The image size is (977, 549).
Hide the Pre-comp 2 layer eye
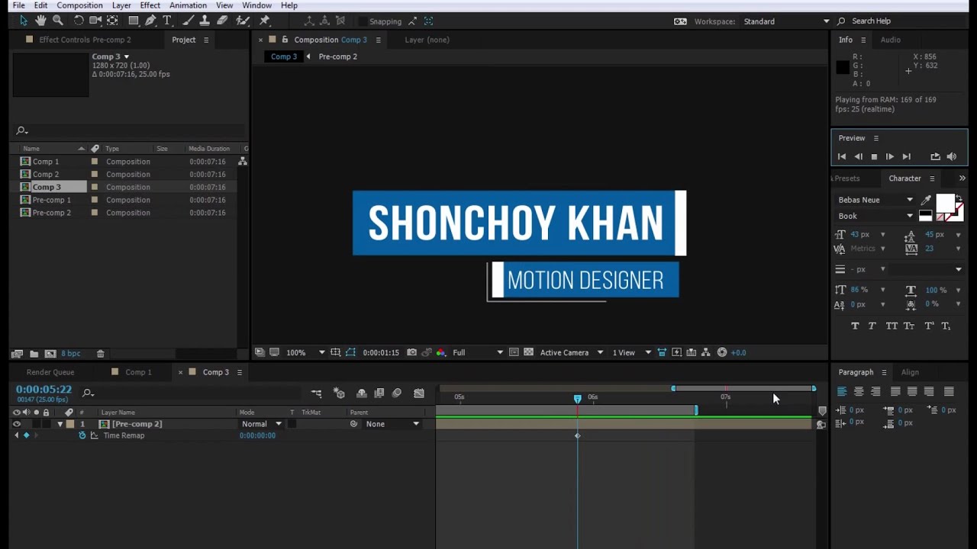tap(17, 424)
